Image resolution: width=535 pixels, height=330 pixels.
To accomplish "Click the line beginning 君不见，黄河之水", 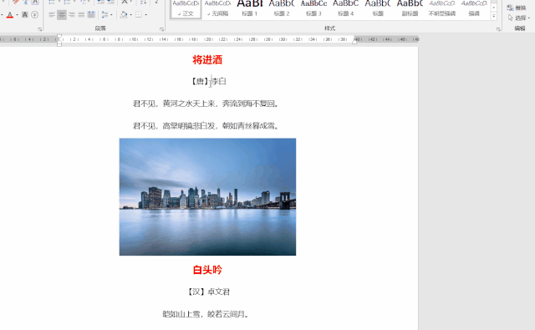I will click(x=206, y=104).
